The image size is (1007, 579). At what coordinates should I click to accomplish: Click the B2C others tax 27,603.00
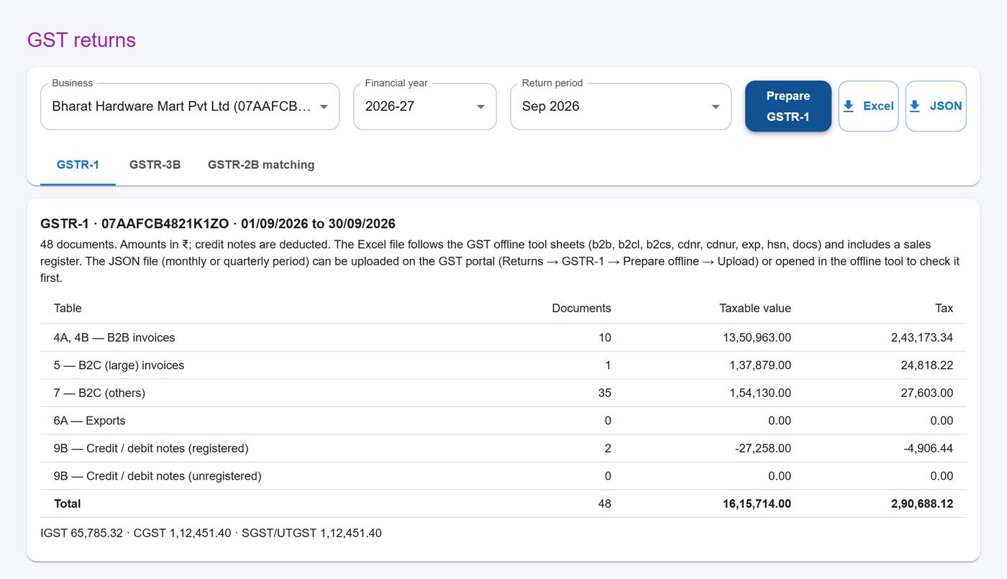click(927, 393)
